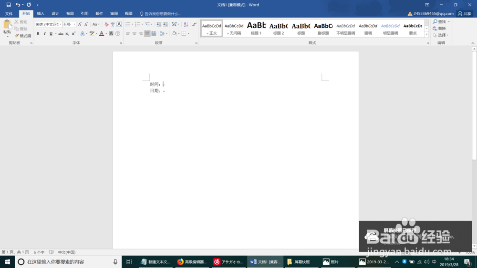Increase font size with the grow font icon

[x=80, y=24]
